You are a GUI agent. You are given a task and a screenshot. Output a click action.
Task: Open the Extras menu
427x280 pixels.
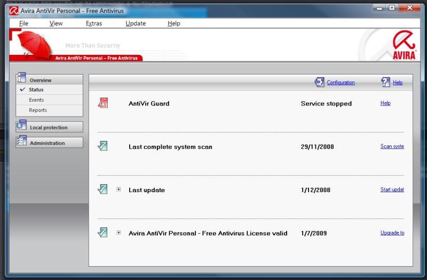pos(94,23)
